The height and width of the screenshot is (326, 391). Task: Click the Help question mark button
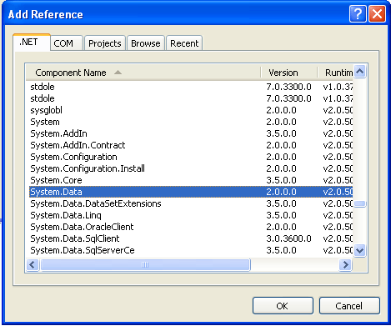point(358,13)
